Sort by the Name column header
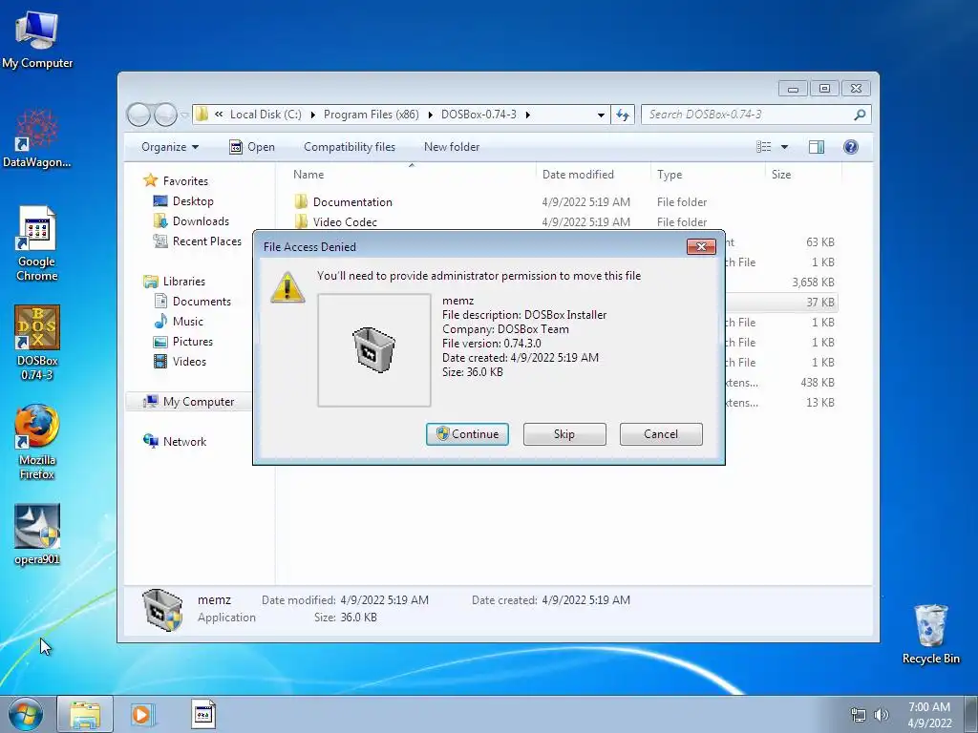 point(412,175)
